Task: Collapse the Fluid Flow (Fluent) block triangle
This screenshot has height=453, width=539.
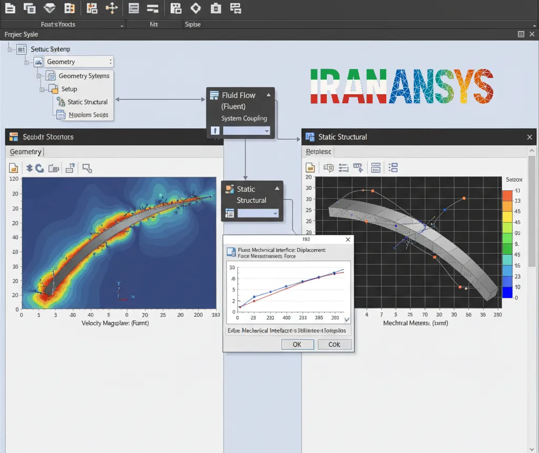Action: pyautogui.click(x=268, y=95)
